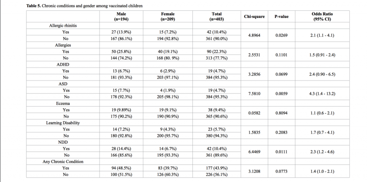Click the Table 5 caption title
Viewport: 367px width, 182px height.
click(x=84, y=6)
